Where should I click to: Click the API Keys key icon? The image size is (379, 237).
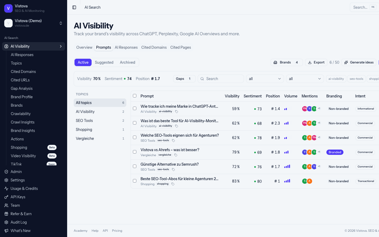pyautogui.click(x=6, y=197)
